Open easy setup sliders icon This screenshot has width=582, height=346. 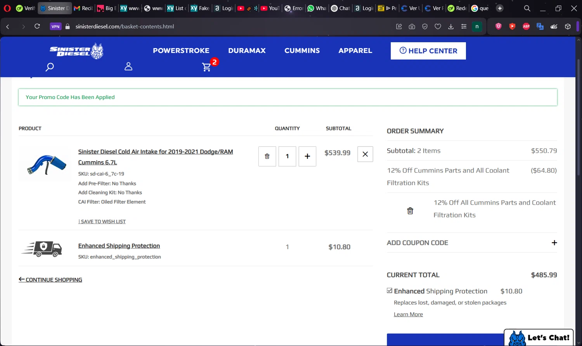point(464,26)
